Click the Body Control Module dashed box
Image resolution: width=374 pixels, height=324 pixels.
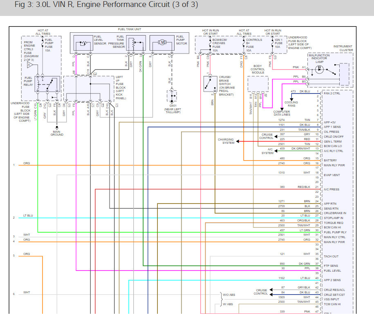click(x=258, y=84)
